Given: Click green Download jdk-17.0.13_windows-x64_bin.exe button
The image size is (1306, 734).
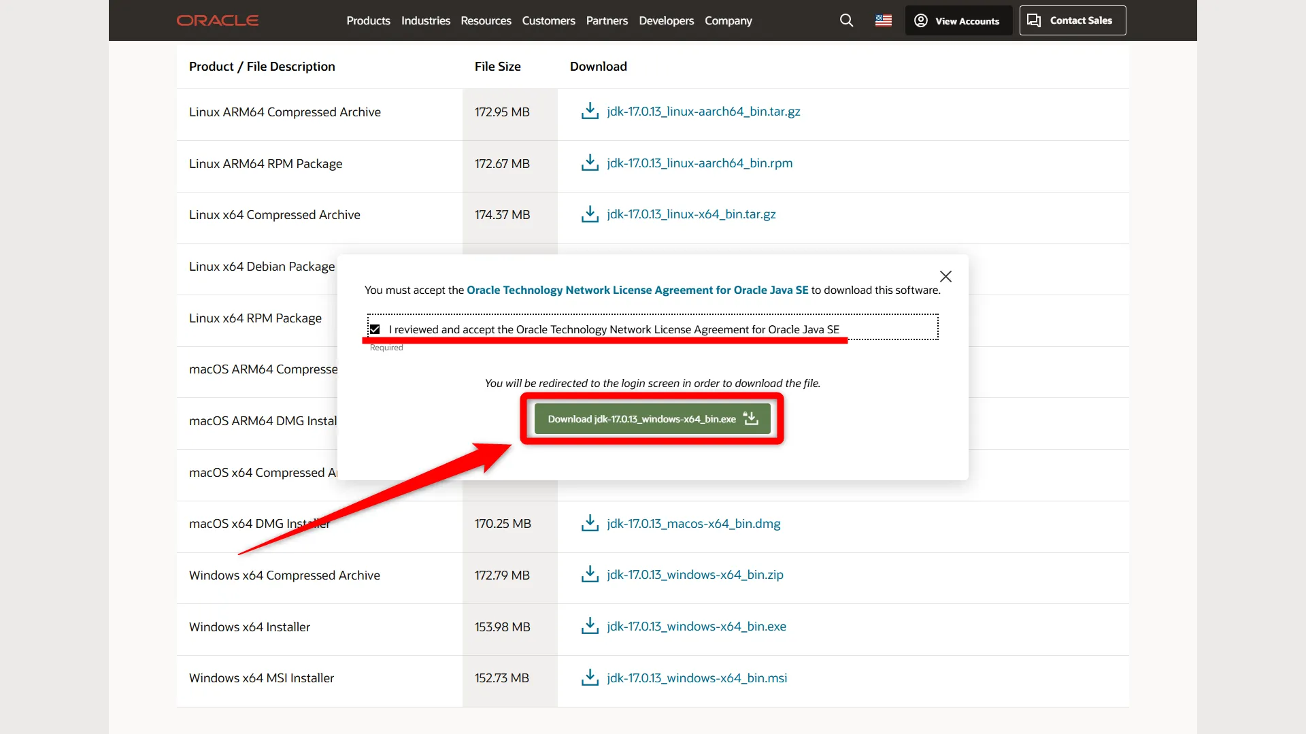Looking at the screenshot, I should click(x=652, y=418).
